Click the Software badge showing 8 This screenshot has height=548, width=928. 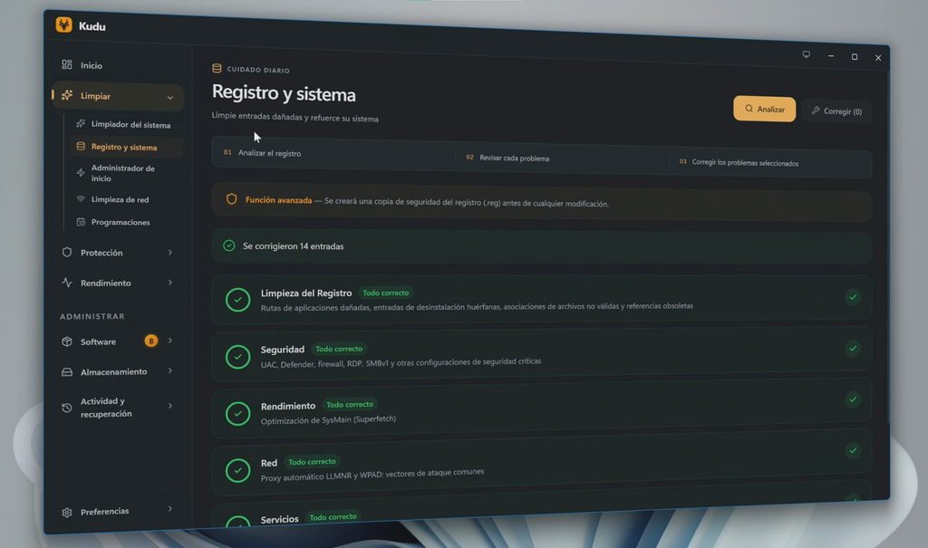coord(151,341)
